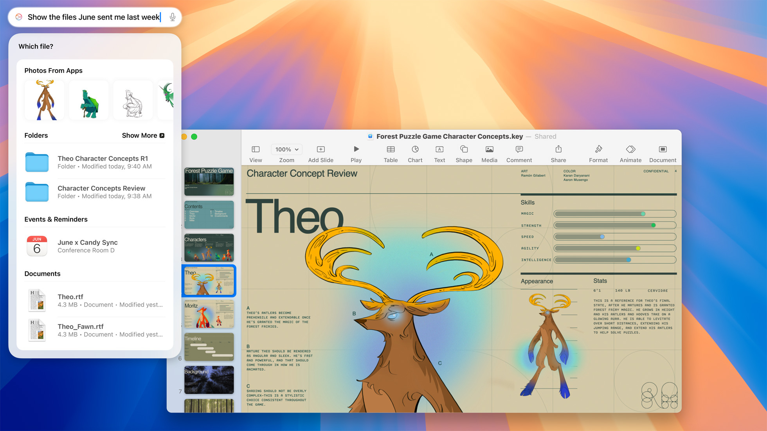This screenshot has height=431, width=767.
Task: Click the Siri search input field
Action: pyautogui.click(x=96, y=17)
